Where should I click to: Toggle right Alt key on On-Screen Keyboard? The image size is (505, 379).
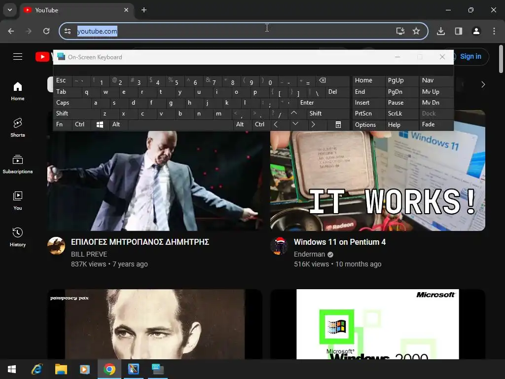[242, 124]
